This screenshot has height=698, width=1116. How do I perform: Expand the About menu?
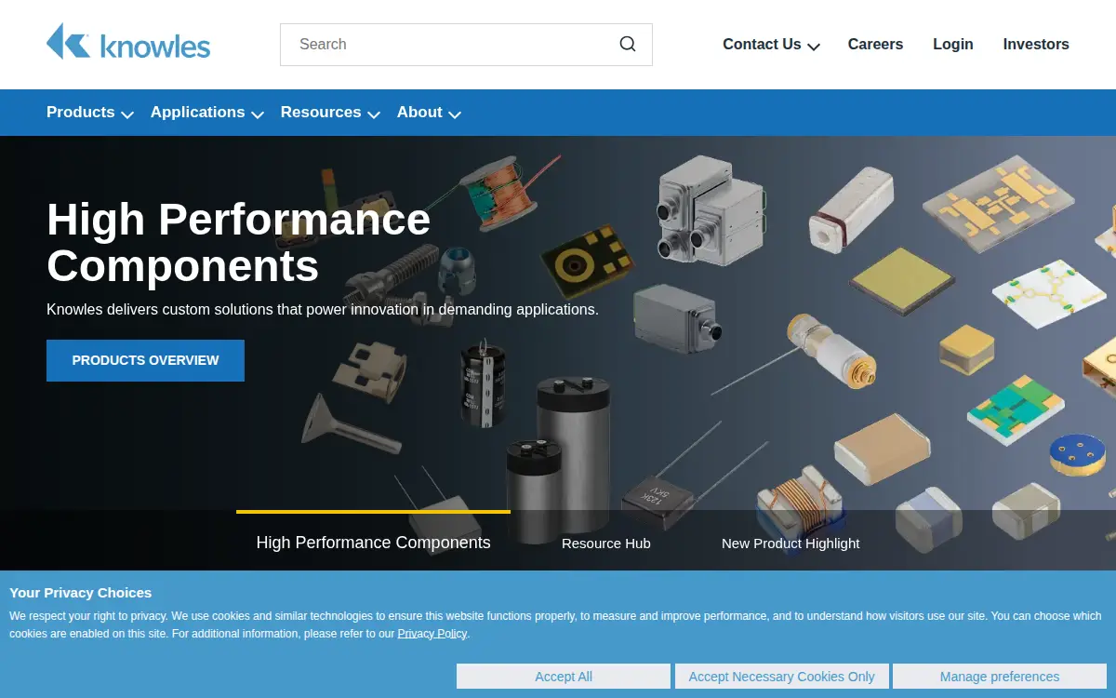(x=429, y=113)
